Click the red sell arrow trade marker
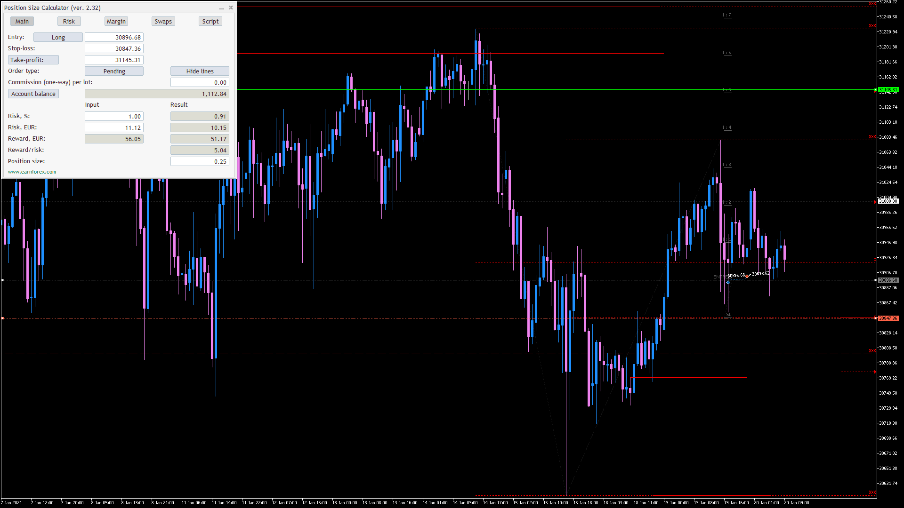This screenshot has height=508, width=904. tap(747, 276)
